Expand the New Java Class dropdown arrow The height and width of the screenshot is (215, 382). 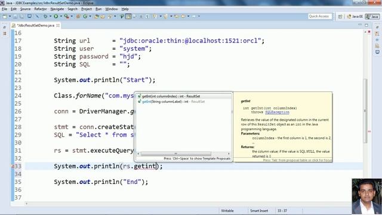pos(90,16)
